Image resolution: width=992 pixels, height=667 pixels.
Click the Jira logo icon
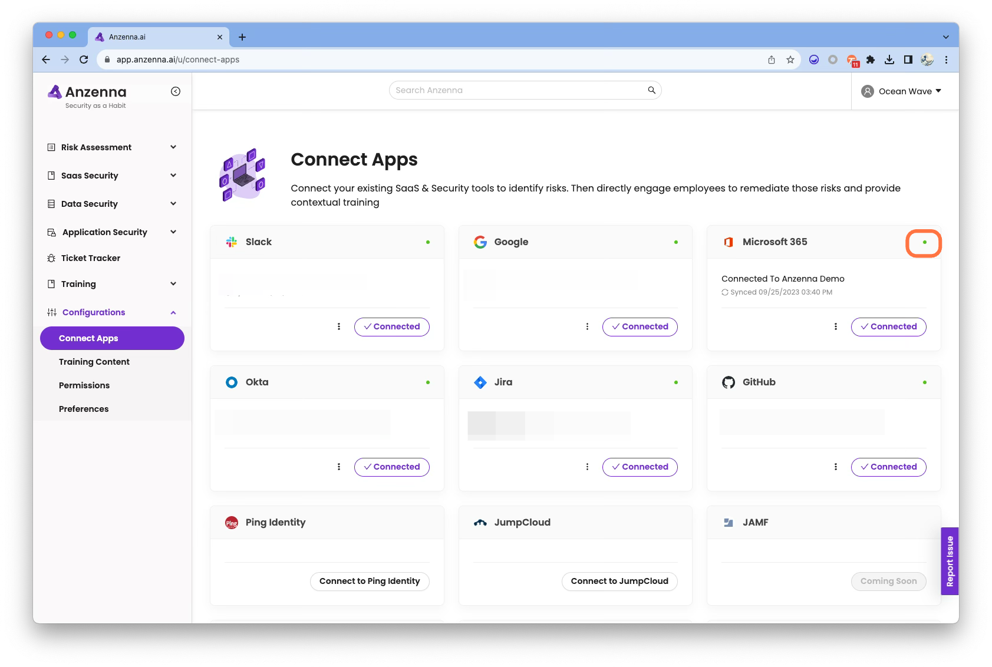click(x=480, y=382)
